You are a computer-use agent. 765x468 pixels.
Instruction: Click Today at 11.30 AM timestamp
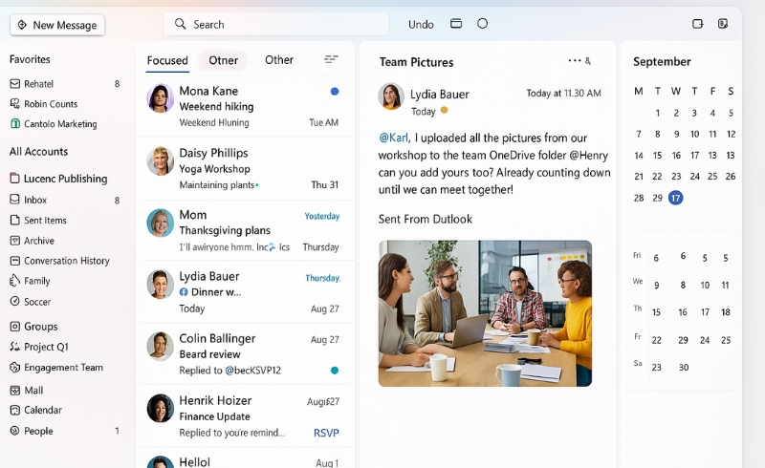tap(563, 93)
